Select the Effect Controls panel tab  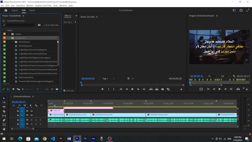68,16
